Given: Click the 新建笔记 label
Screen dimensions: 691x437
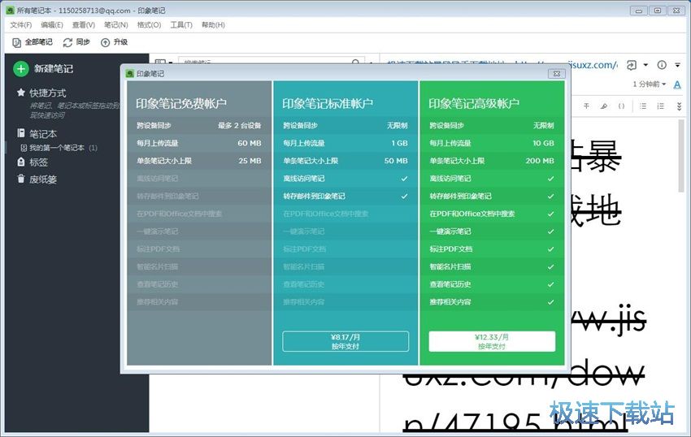Looking at the screenshot, I should [x=54, y=69].
